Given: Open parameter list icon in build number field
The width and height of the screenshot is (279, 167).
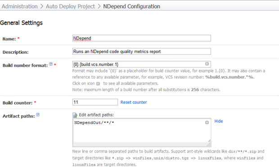Looking at the screenshot, I should coord(207,64).
